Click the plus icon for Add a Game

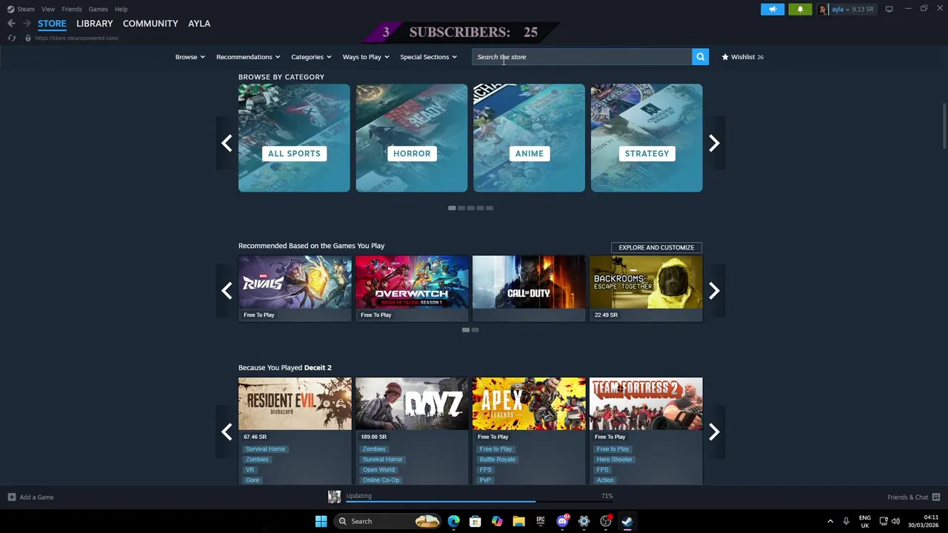pyautogui.click(x=11, y=497)
